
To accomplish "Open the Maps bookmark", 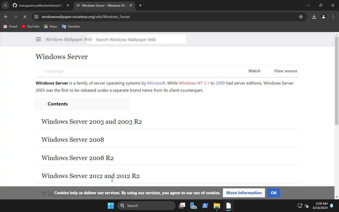I will coord(51,26).
